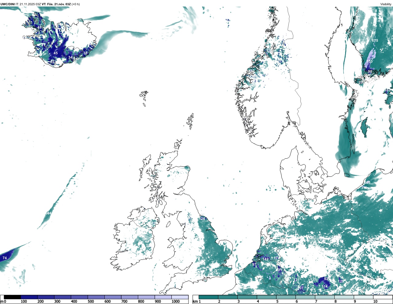Click the 1–2 km dark teal legend swatch

point(208,297)
